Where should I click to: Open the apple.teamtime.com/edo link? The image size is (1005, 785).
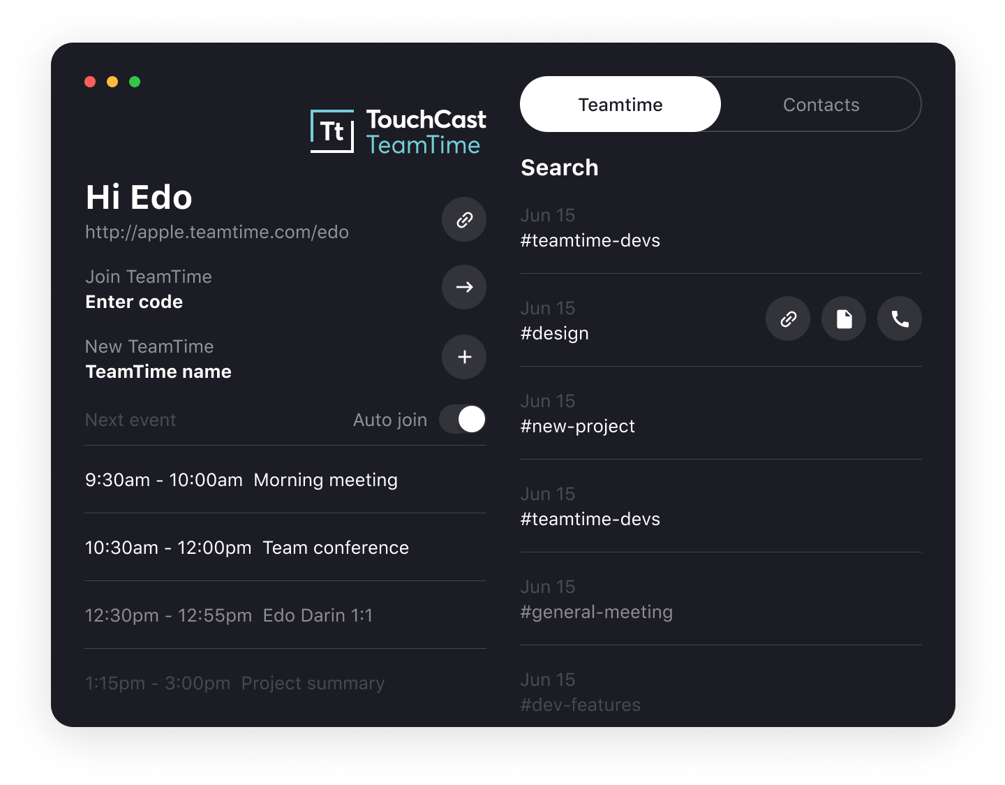217,232
